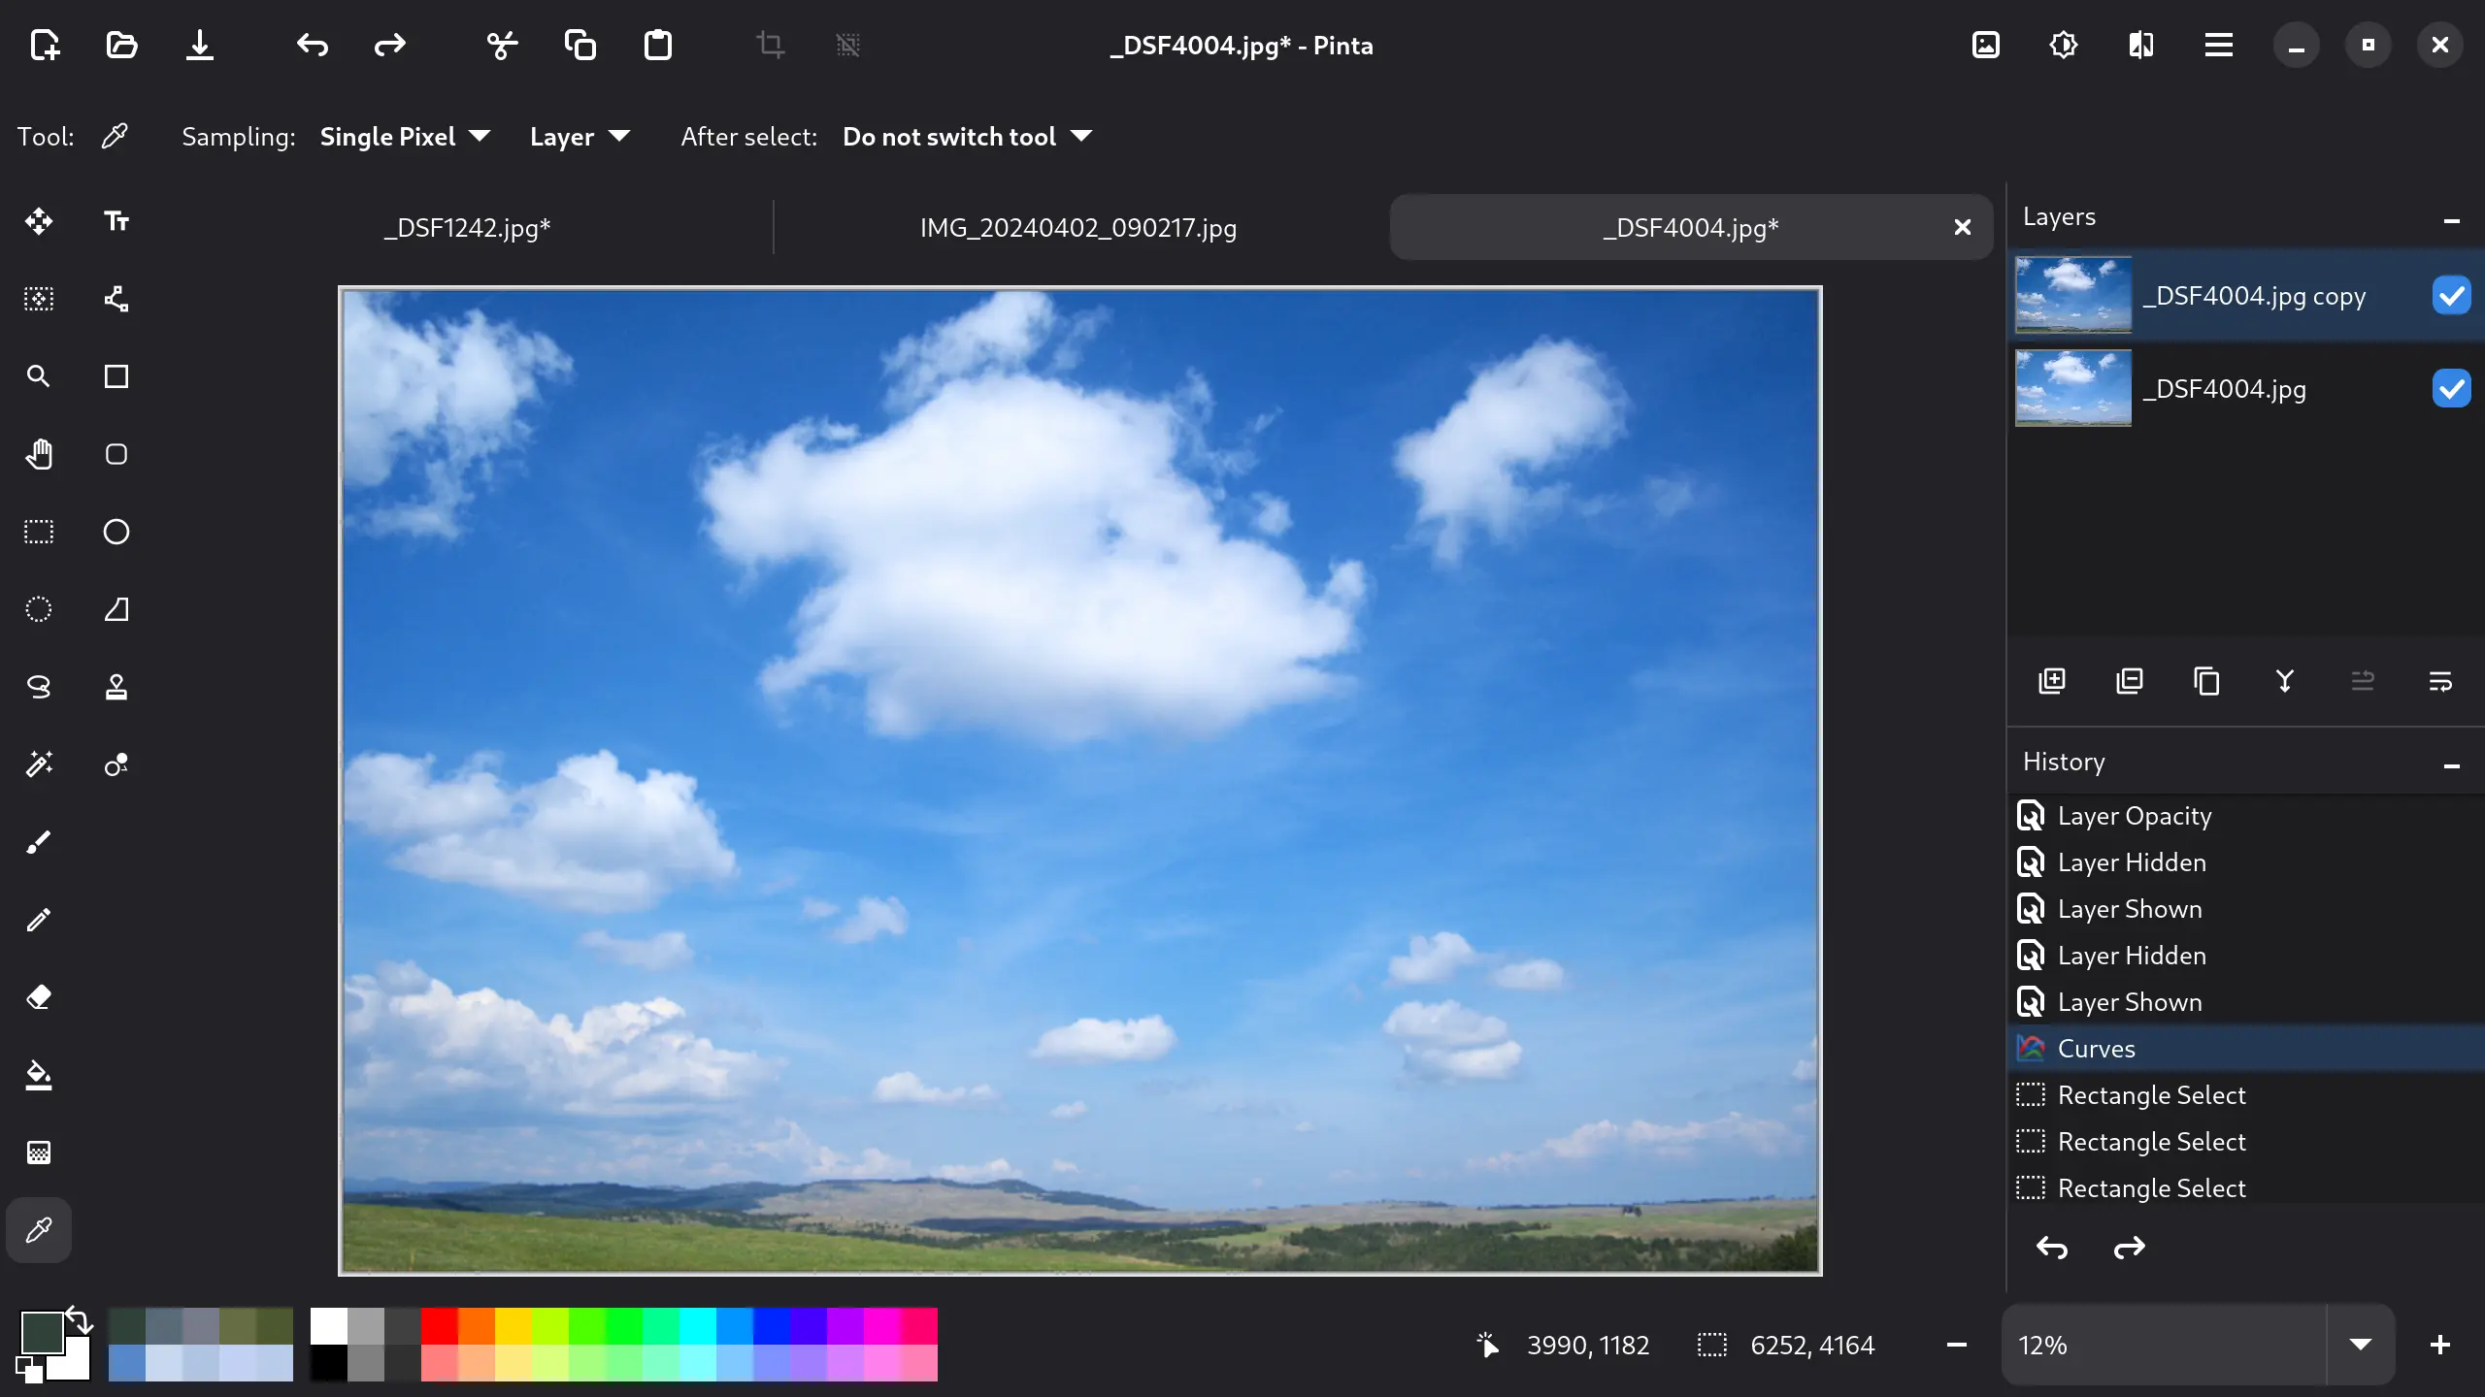Image resolution: width=2485 pixels, height=1397 pixels.
Task: Pick the red palette swatch
Action: tap(439, 1325)
